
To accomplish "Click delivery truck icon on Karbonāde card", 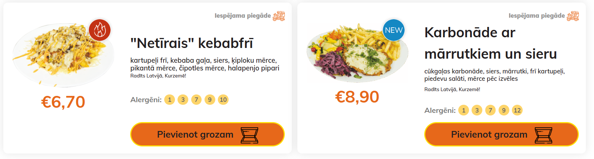I will pyautogui.click(x=573, y=16).
